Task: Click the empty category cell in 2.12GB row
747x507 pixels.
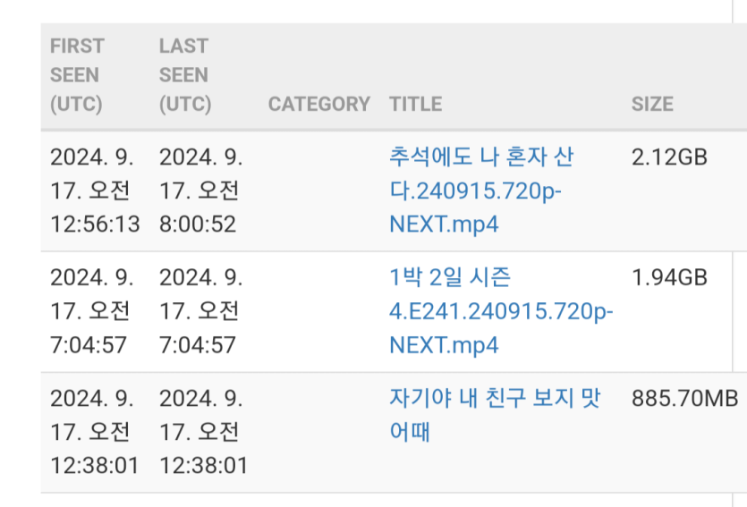Action: (x=319, y=190)
